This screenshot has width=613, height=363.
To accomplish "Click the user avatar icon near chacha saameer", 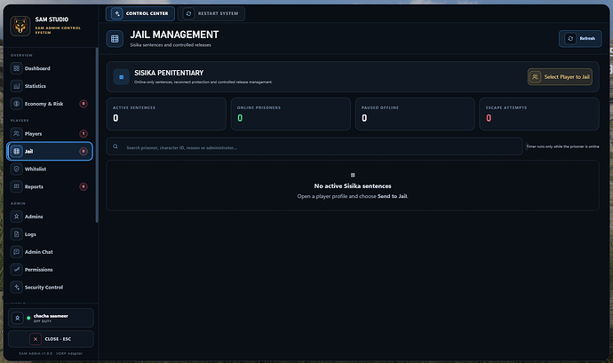I will [17, 318].
